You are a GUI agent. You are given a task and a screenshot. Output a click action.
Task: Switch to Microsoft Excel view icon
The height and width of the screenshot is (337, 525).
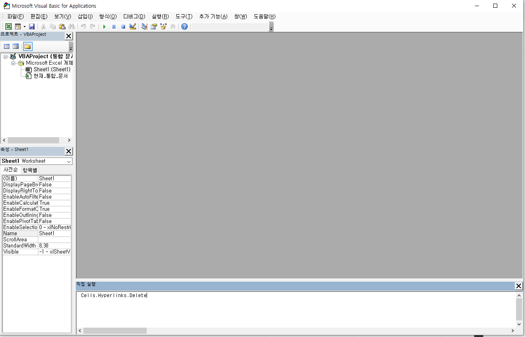click(8, 26)
